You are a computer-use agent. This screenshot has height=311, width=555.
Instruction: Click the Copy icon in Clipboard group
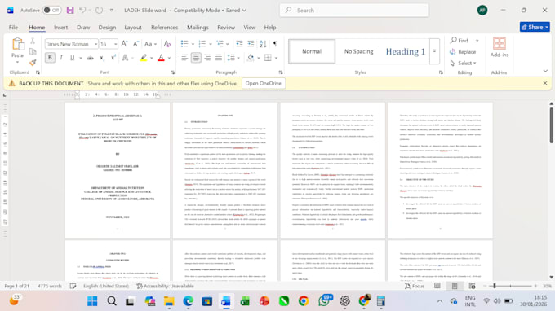[33, 51]
